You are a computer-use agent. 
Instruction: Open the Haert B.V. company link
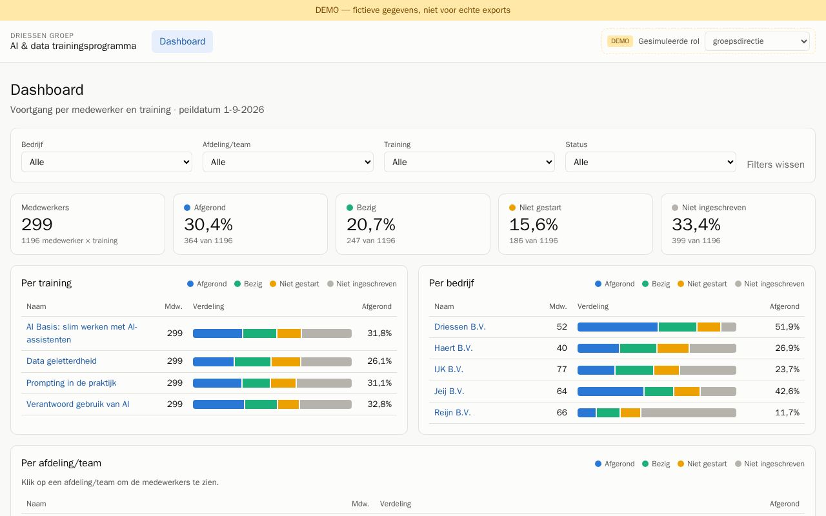454,348
